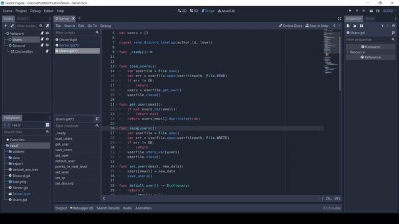Open the script attached to the Network node
This screenshot has width=399, height=224.
(x=42, y=33)
